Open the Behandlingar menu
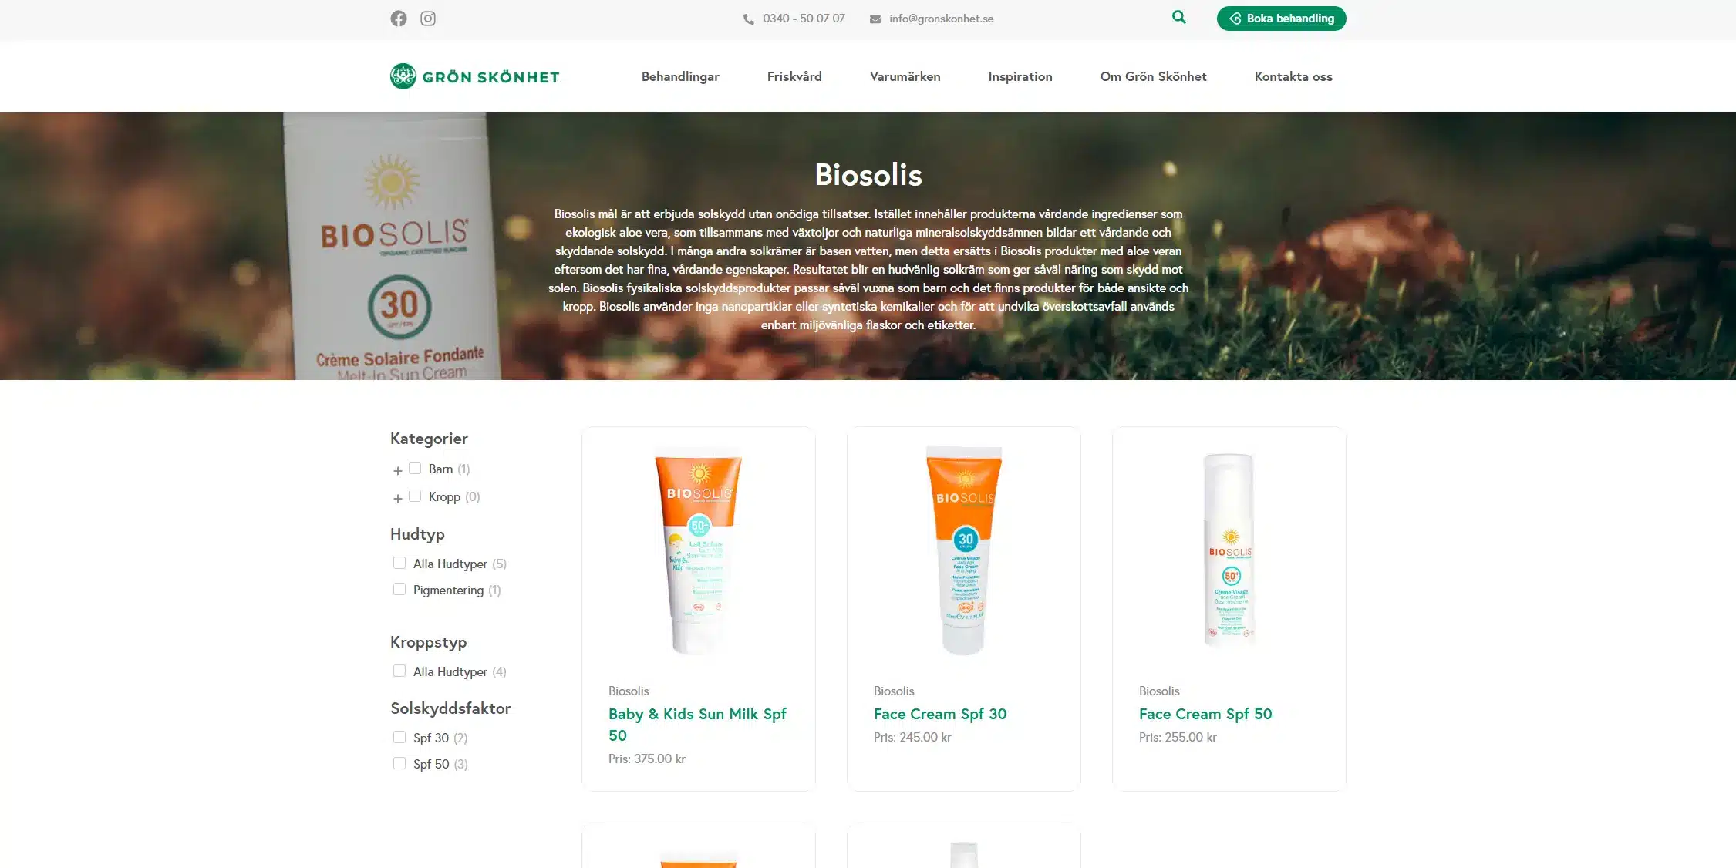The image size is (1736, 868). coord(680,76)
